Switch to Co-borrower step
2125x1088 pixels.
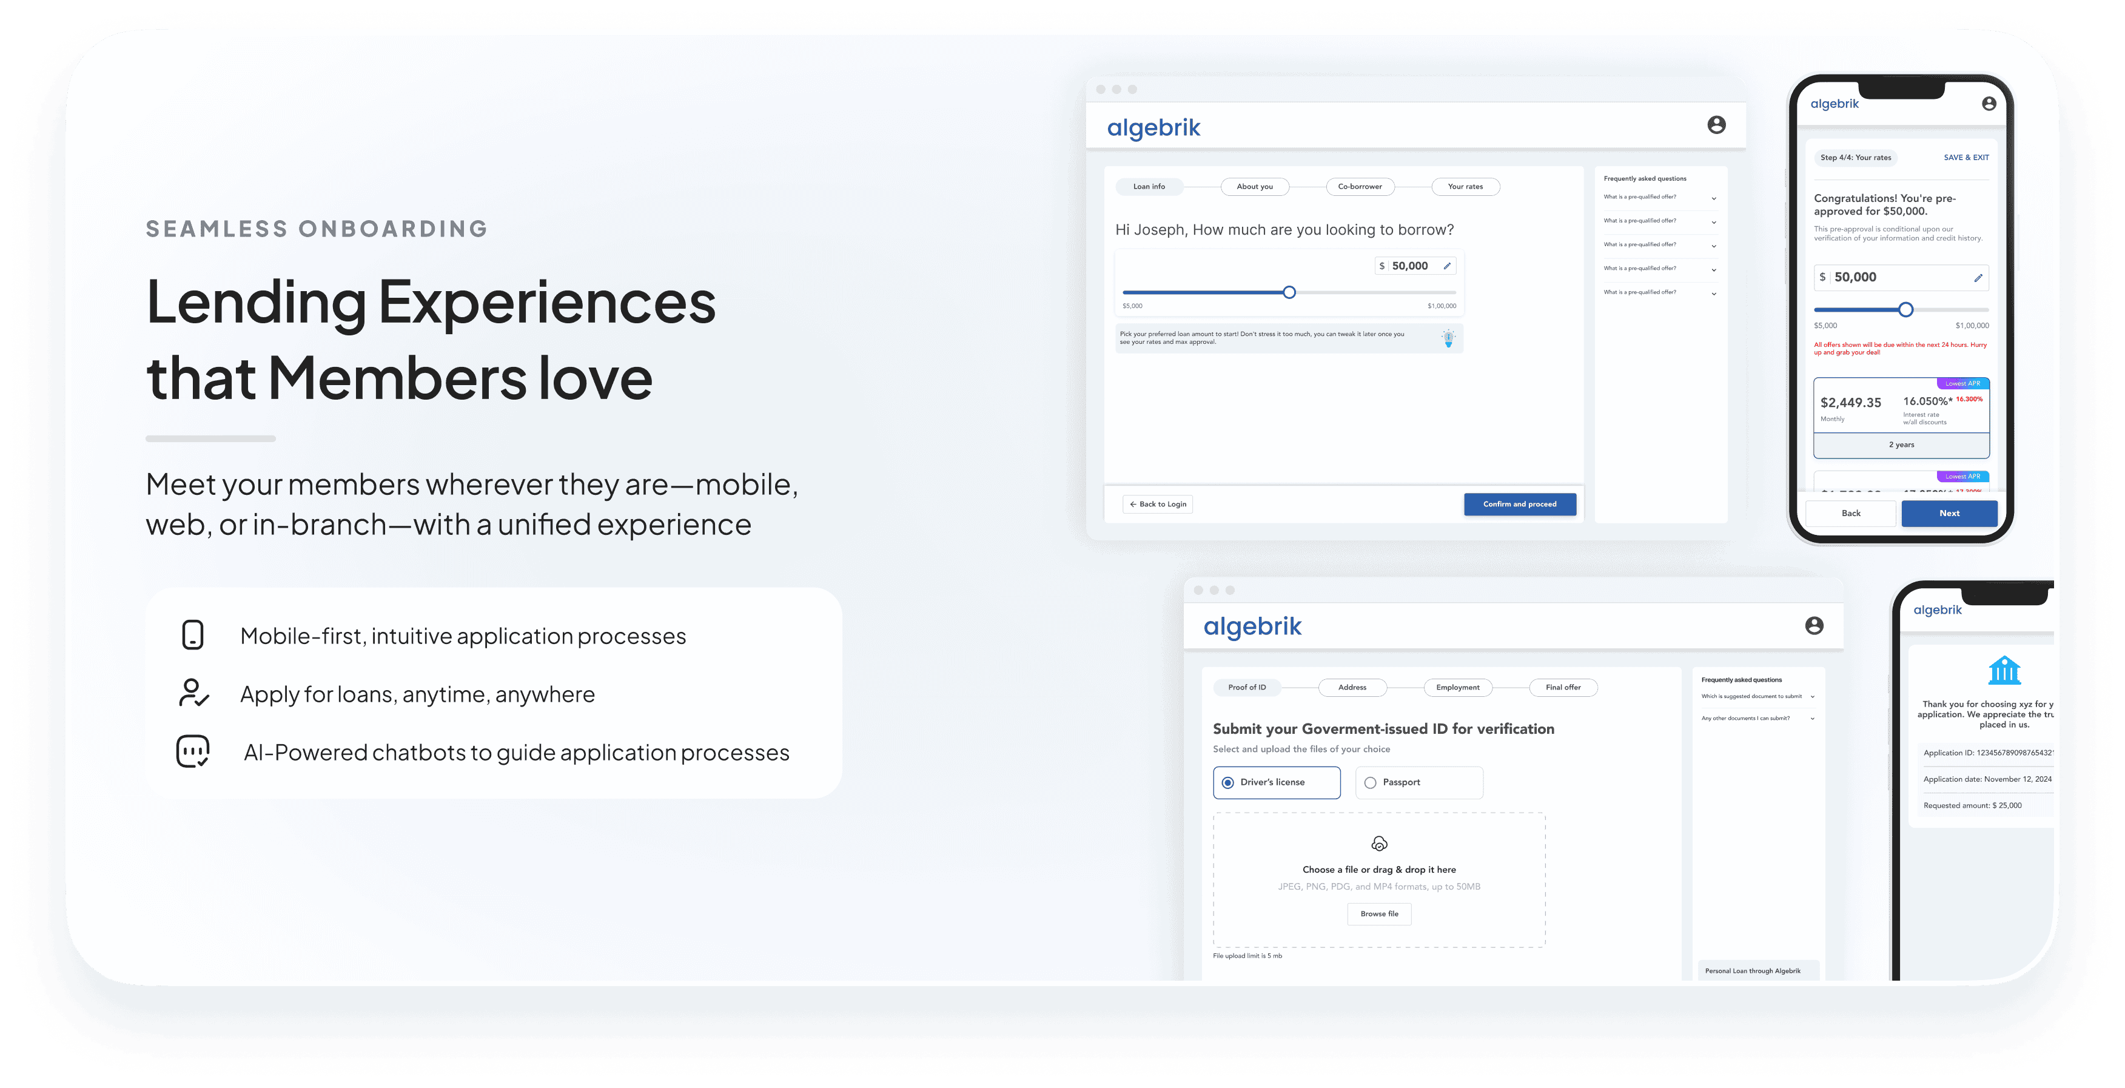coord(1360,186)
